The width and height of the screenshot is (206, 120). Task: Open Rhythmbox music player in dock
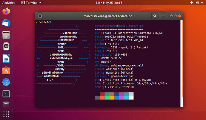[x=6, y=46]
